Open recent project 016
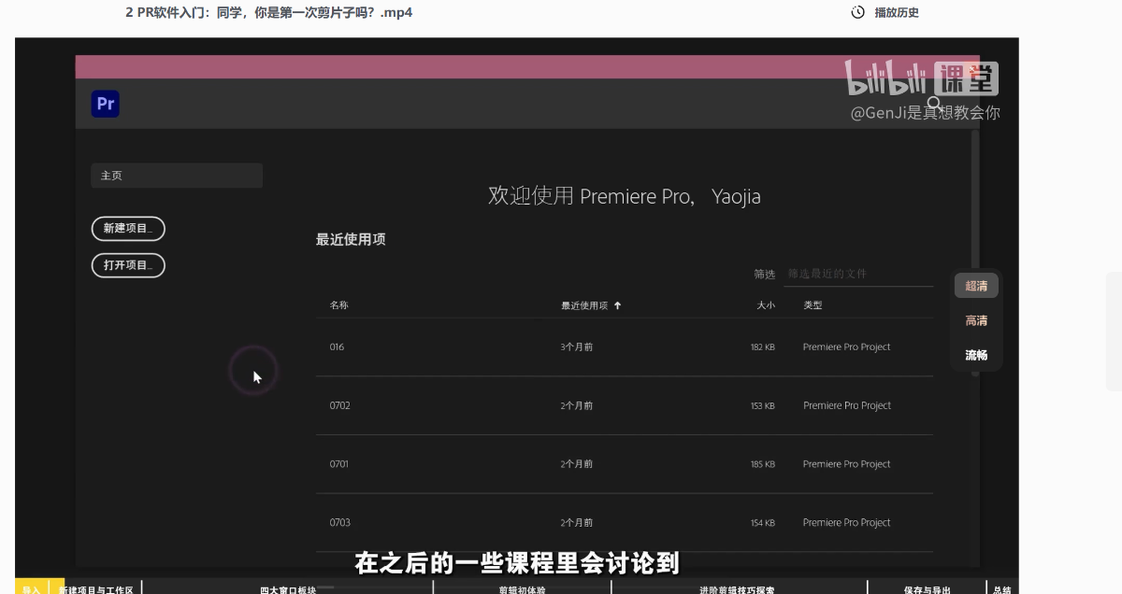1122x594 pixels. point(337,346)
